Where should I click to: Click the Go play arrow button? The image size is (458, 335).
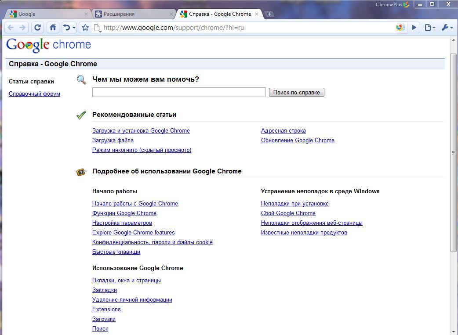414,28
